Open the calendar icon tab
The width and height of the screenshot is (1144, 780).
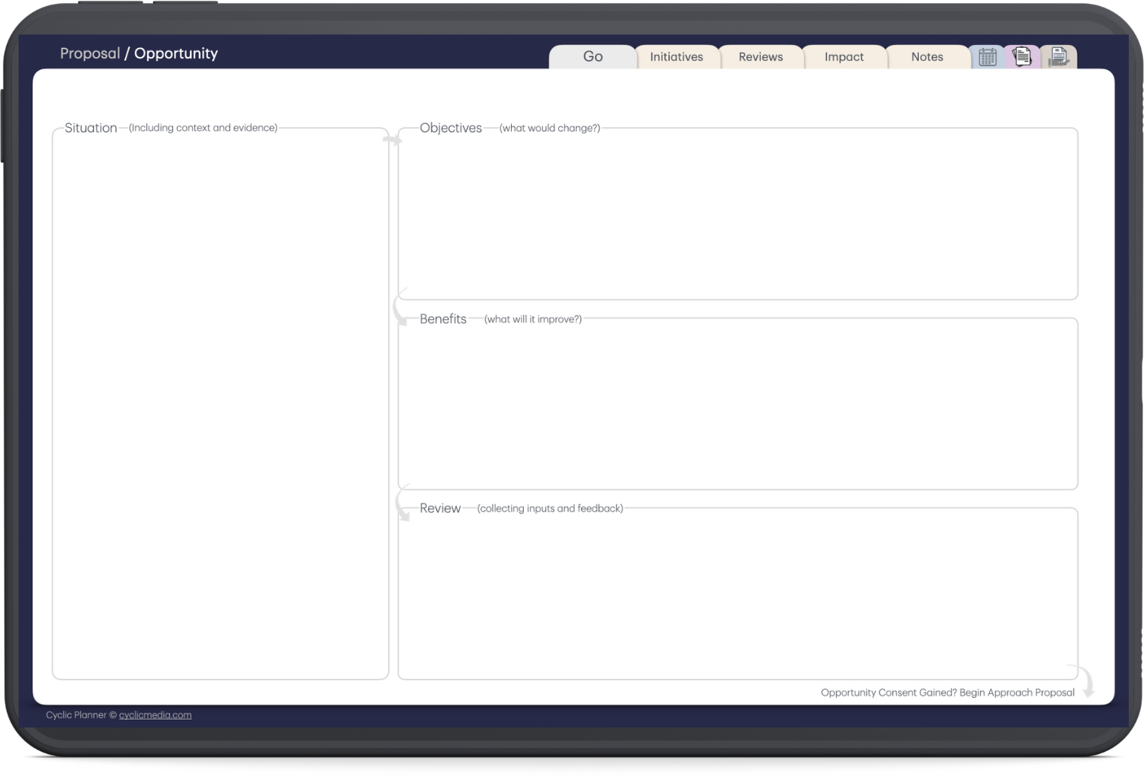987,56
